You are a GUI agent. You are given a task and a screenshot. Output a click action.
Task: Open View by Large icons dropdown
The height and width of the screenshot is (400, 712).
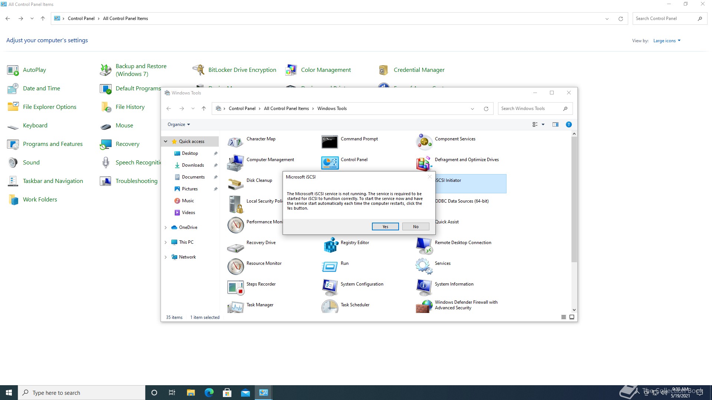(667, 41)
